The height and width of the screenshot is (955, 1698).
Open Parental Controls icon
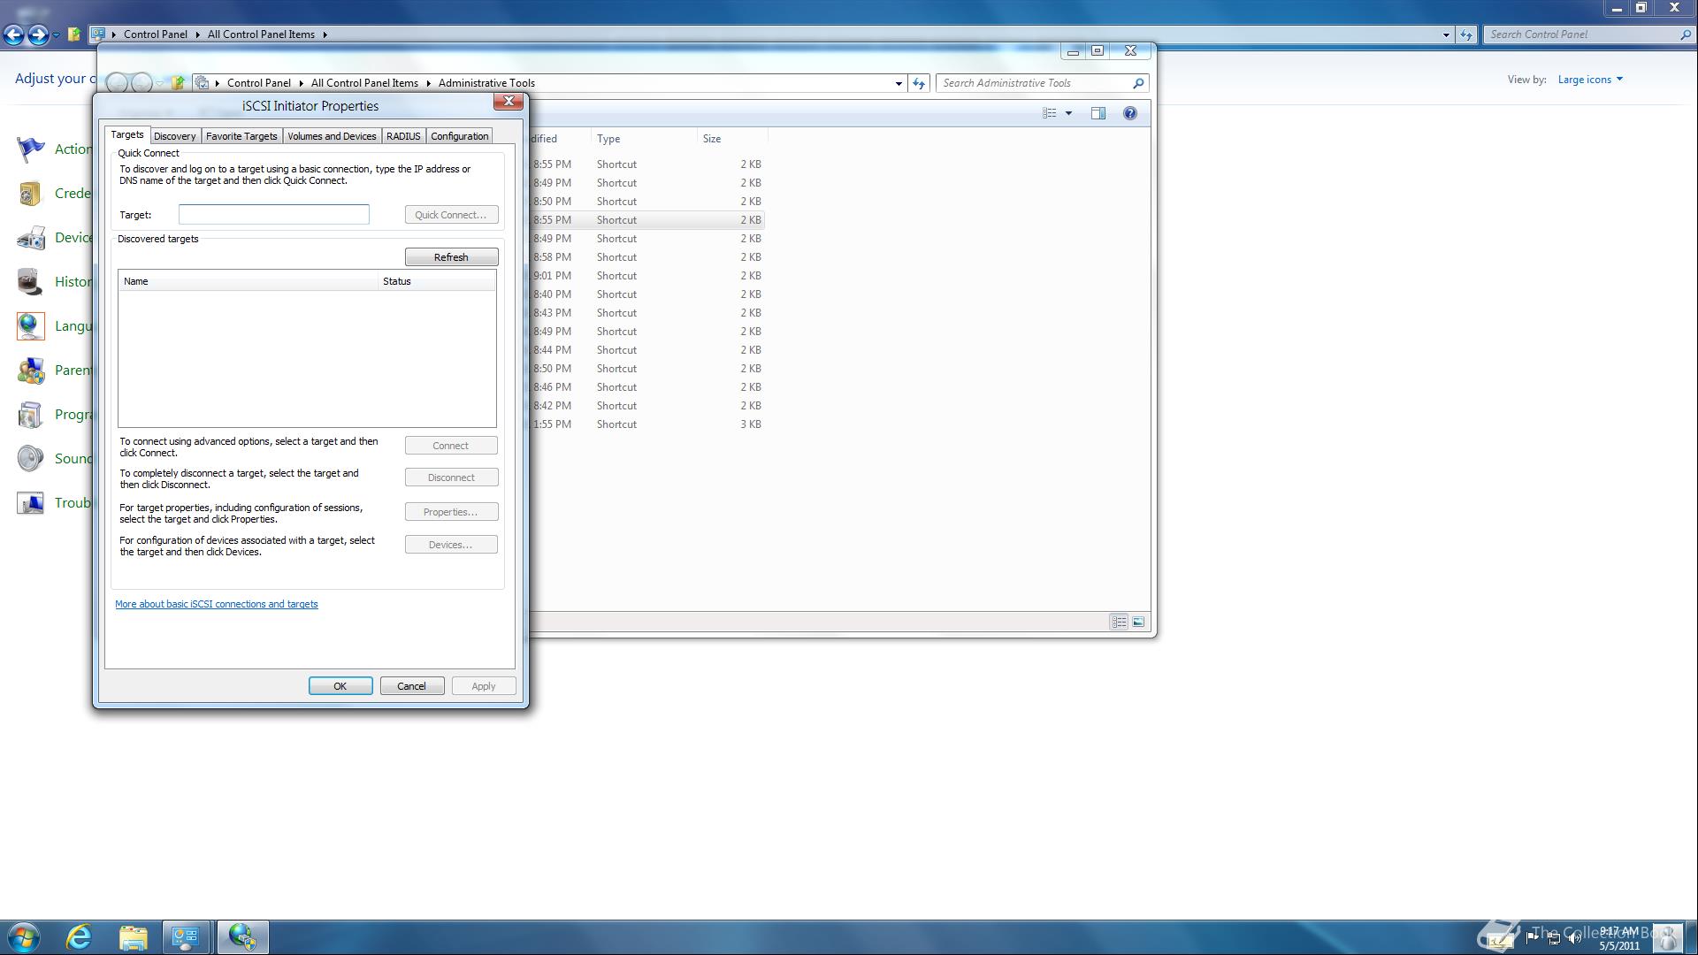[30, 371]
